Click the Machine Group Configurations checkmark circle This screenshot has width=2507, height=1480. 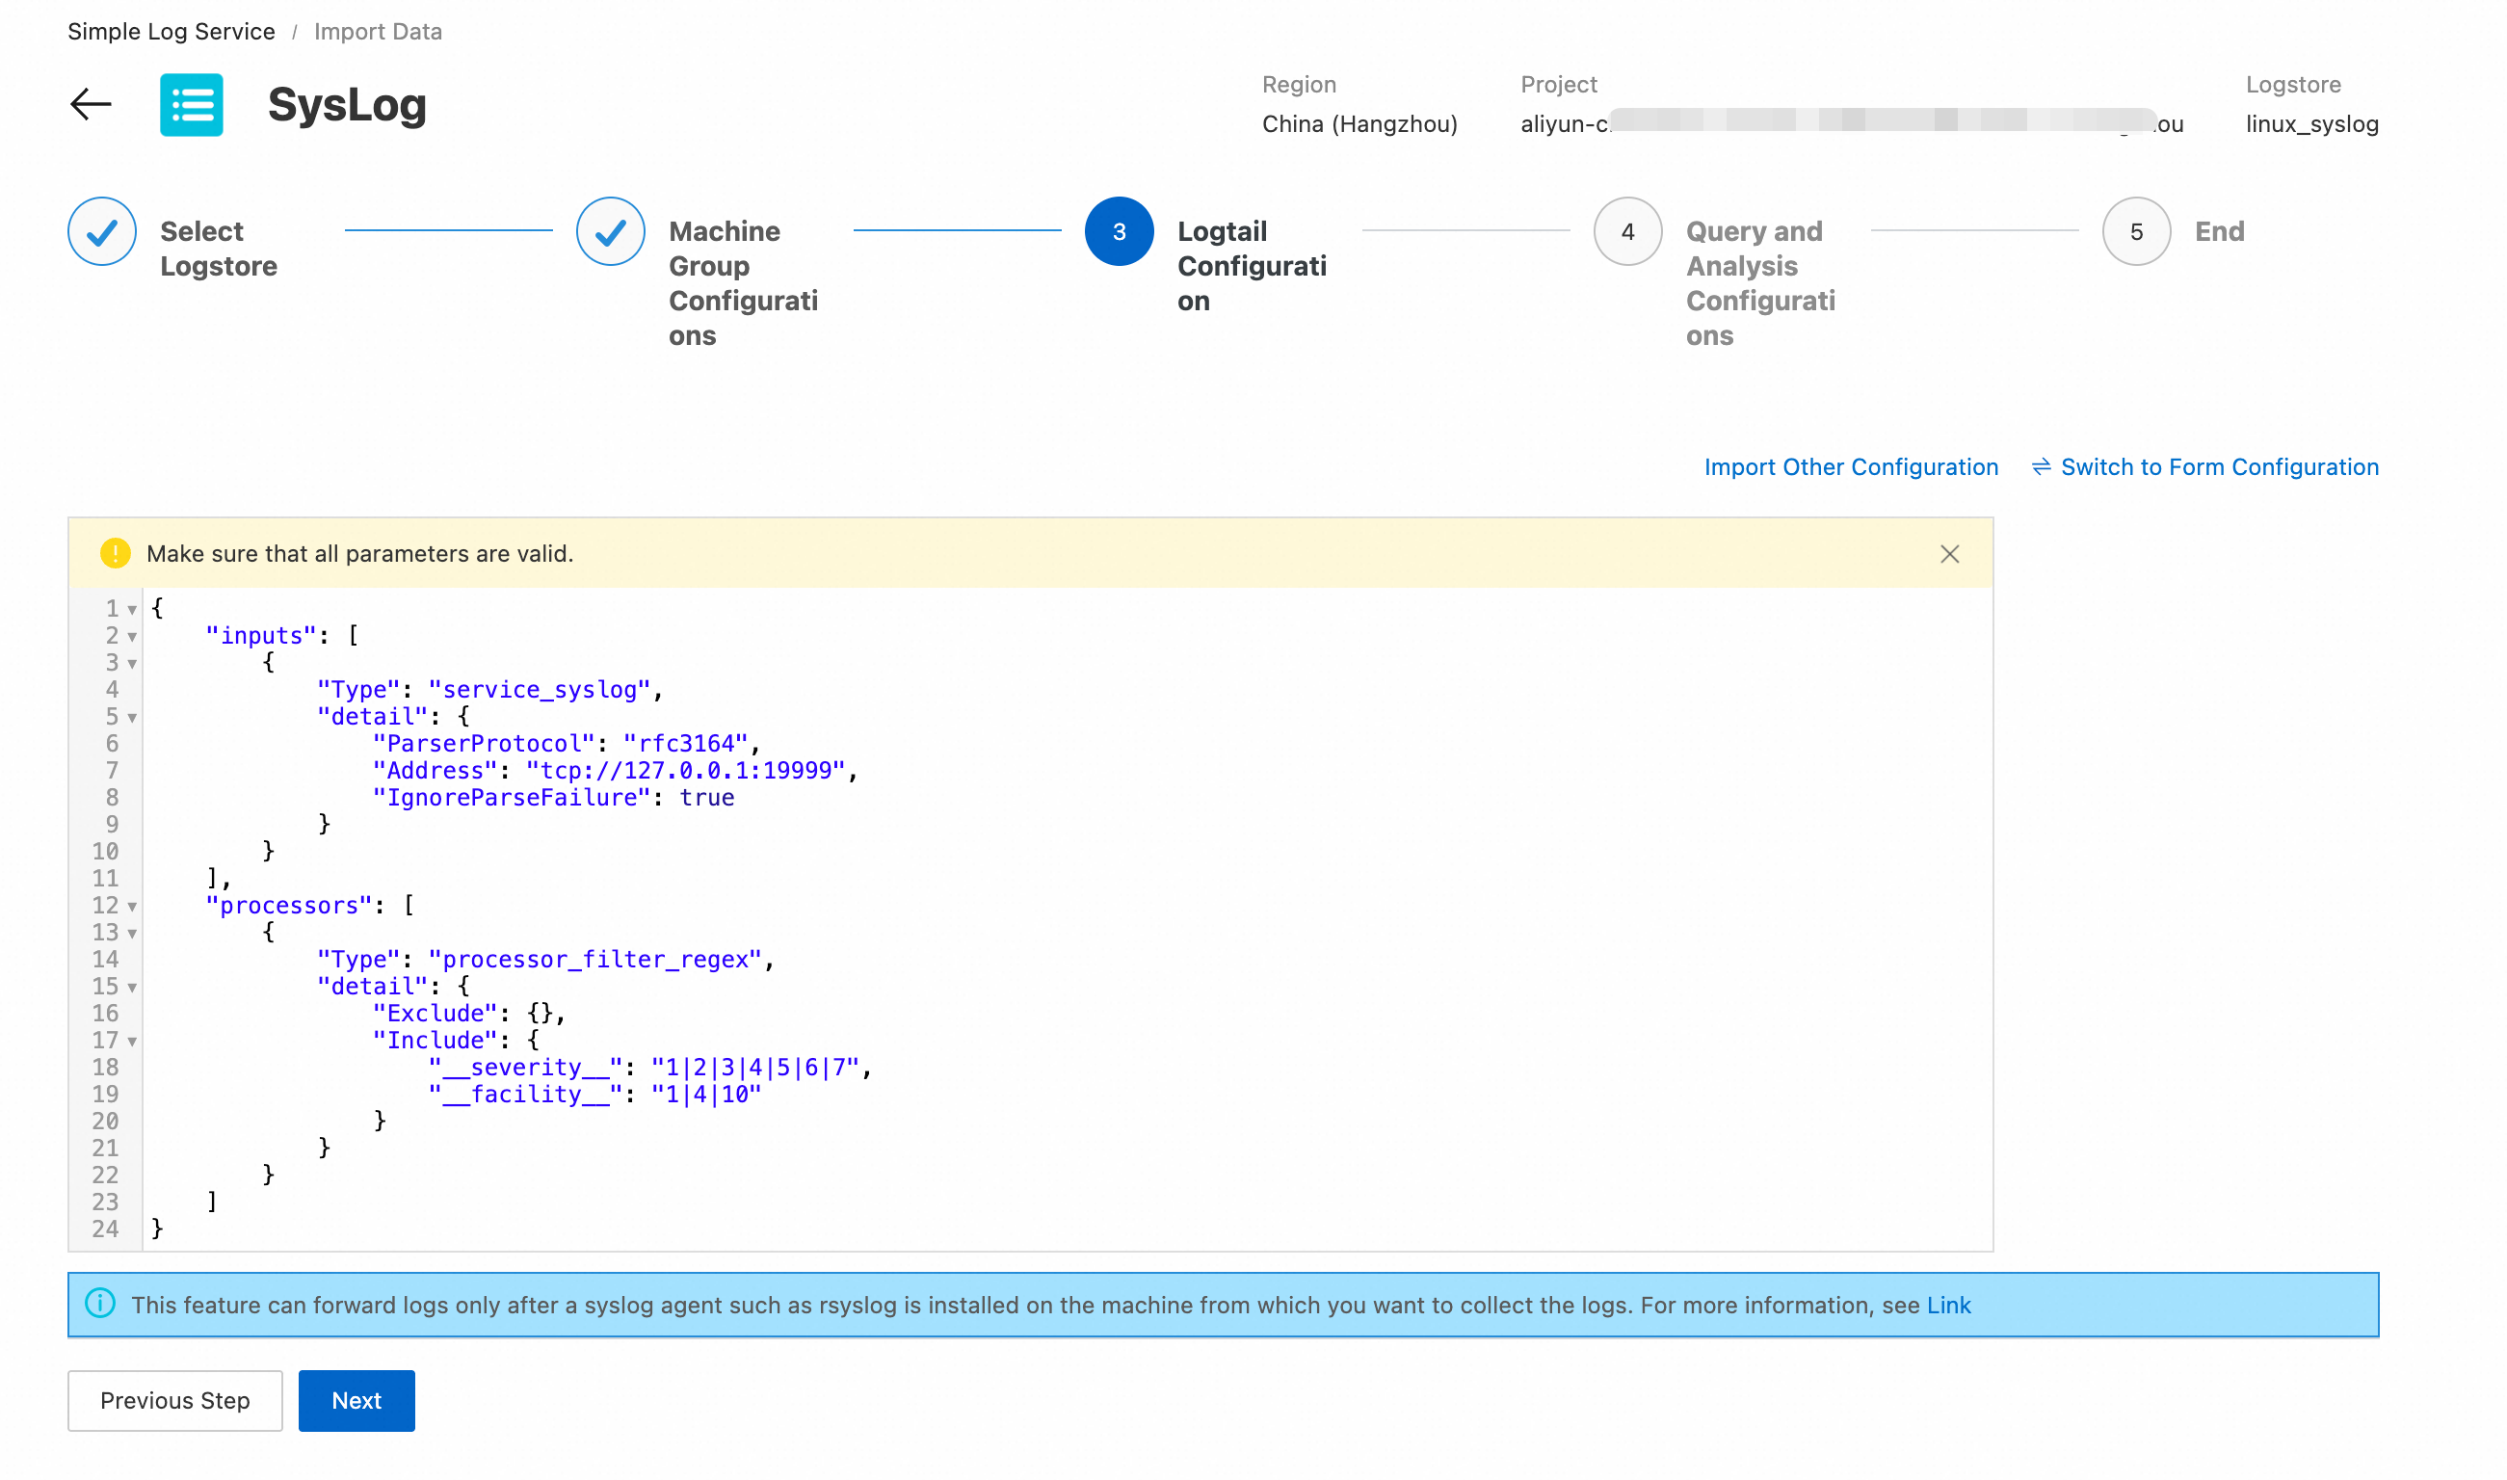pos(610,231)
